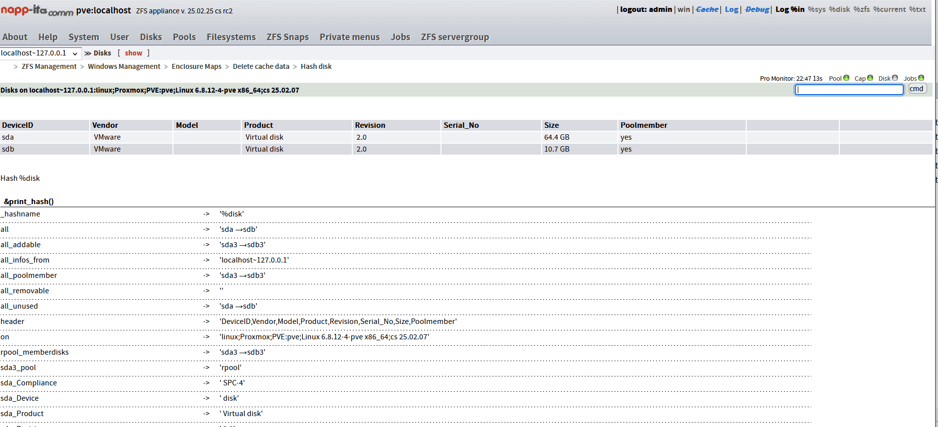Viewport: 938px width, 427px height.
Task: Click the Log link in header
Action: coord(731,9)
